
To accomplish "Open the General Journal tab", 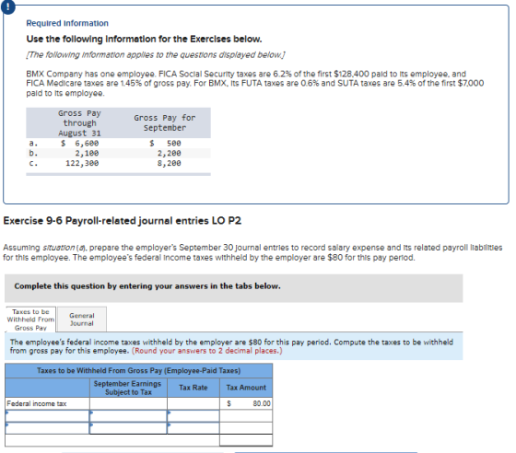I will (82, 319).
